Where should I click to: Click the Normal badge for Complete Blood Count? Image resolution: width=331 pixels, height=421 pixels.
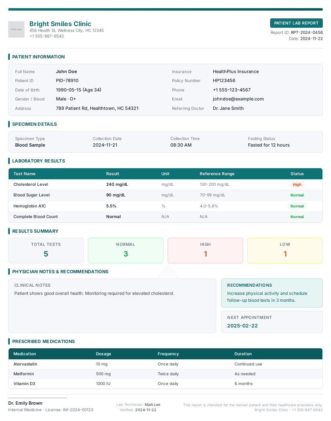click(297, 217)
